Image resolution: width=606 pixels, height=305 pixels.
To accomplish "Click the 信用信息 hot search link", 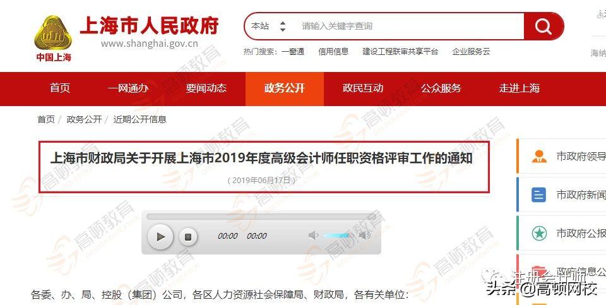I will pos(333,51).
